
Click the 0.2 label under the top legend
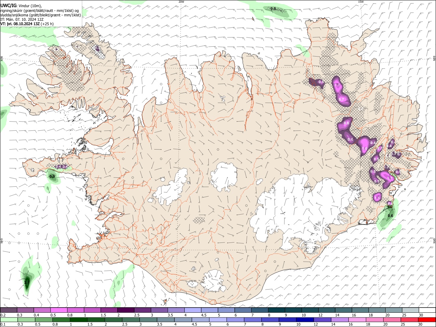pyautogui.click(x=3, y=315)
